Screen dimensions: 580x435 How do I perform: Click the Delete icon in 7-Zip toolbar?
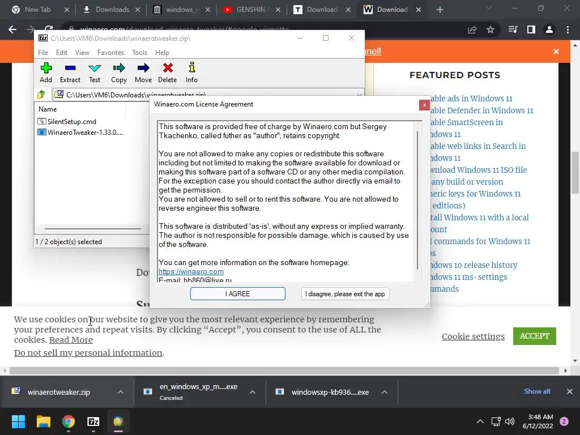[168, 73]
